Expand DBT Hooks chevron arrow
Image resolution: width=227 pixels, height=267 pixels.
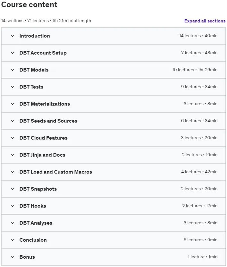pos(13,206)
